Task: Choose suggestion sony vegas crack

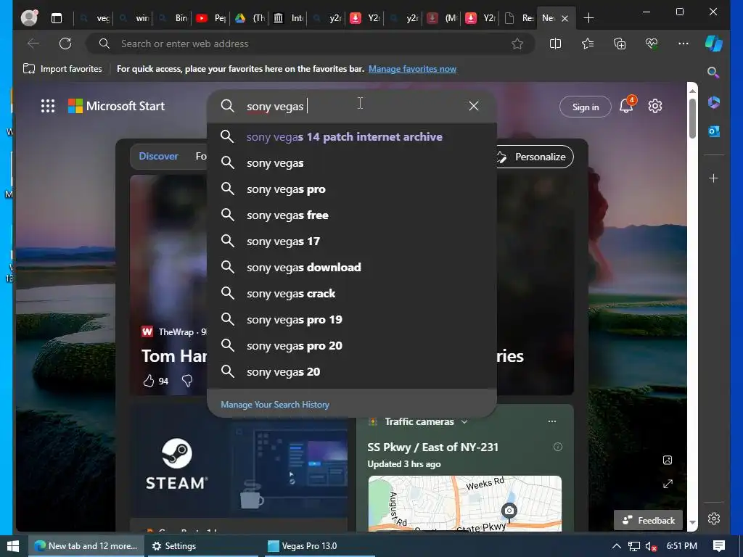Action: [352, 294]
